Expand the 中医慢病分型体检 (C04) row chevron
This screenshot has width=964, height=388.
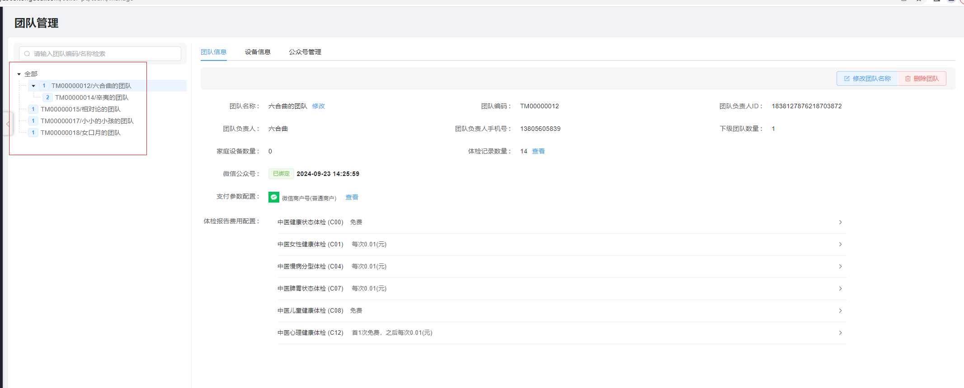[840, 266]
